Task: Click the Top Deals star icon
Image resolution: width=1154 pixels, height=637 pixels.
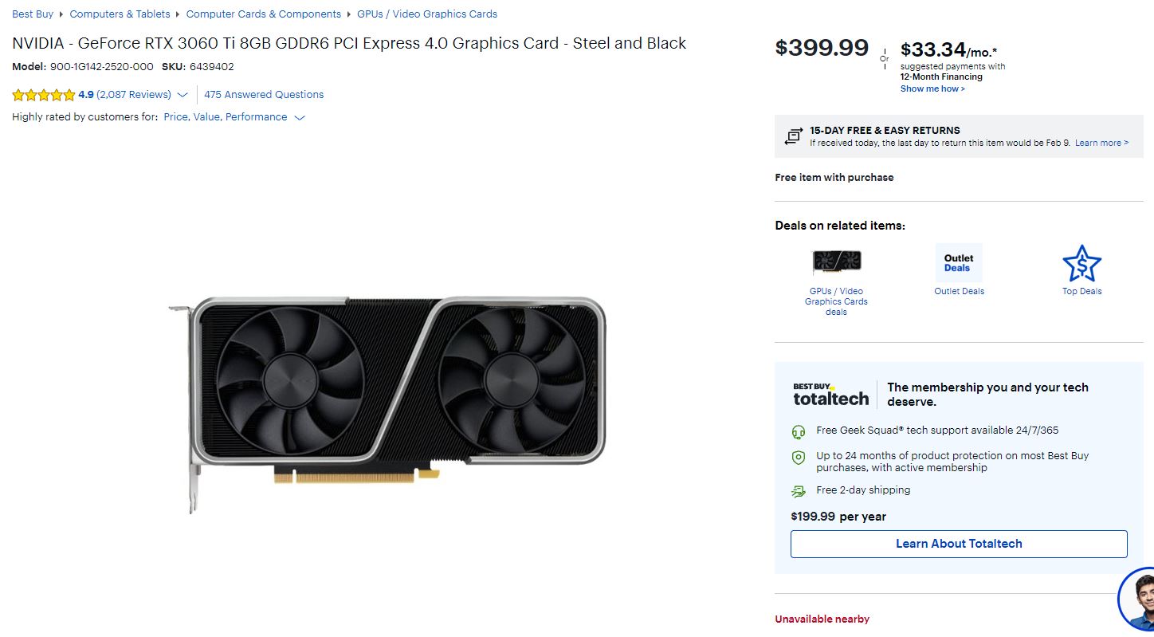Action: [x=1081, y=264]
